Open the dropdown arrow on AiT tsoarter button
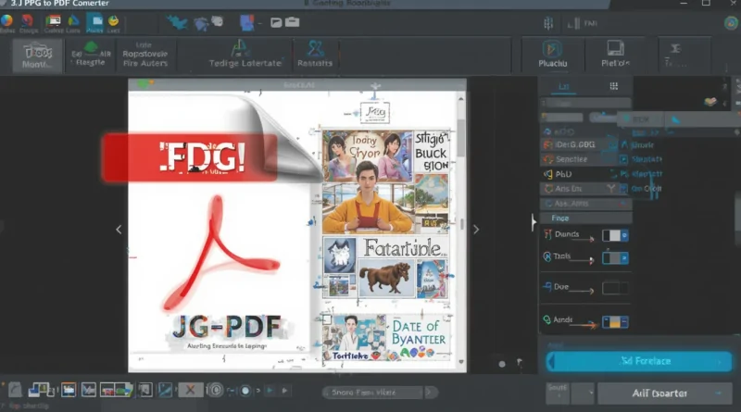This screenshot has width=741, height=412. (719, 393)
